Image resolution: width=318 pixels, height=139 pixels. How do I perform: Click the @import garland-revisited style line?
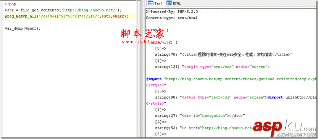(231, 79)
